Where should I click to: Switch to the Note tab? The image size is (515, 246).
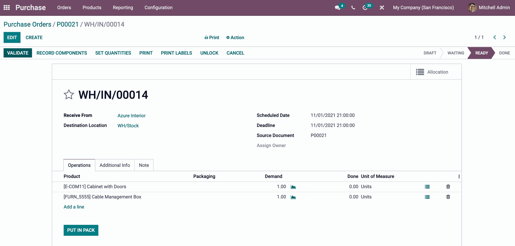click(x=144, y=165)
